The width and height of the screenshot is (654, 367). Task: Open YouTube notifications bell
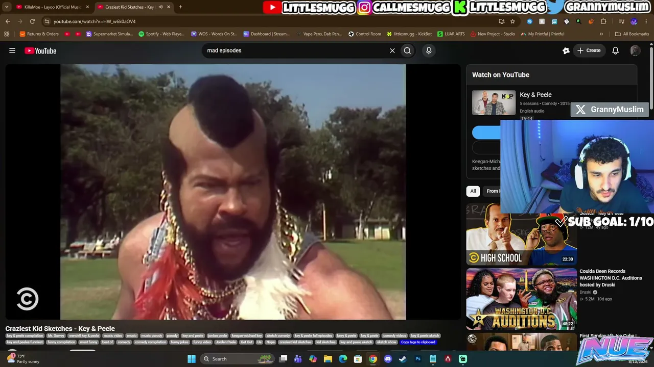pyautogui.click(x=616, y=50)
